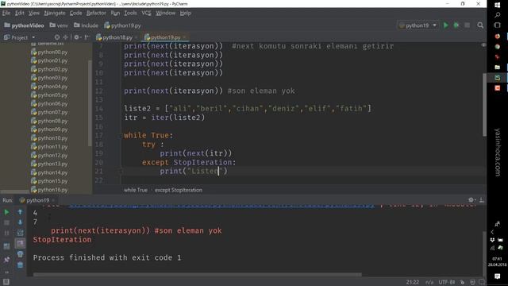Click the Project tree vertical scrollbar
508x286 pixels.
(90, 104)
